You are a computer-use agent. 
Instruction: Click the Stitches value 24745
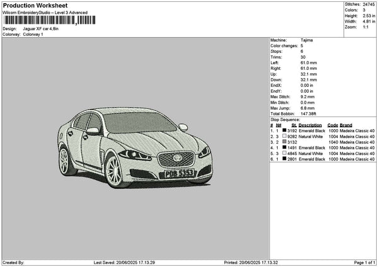click(x=369, y=4)
